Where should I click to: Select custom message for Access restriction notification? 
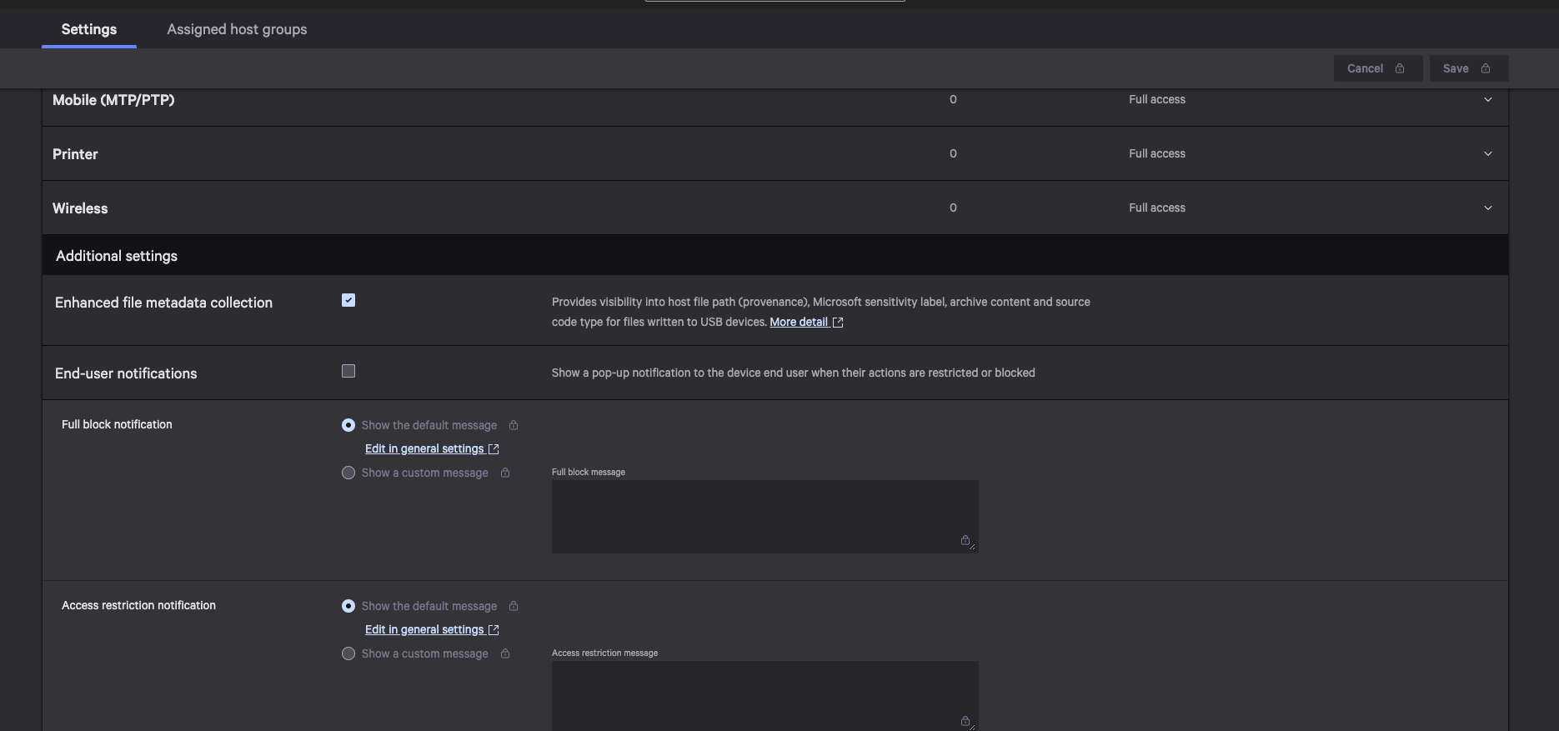coord(348,653)
